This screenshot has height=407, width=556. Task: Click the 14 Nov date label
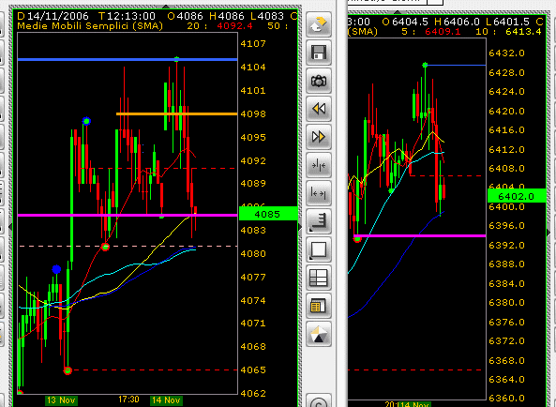click(166, 400)
